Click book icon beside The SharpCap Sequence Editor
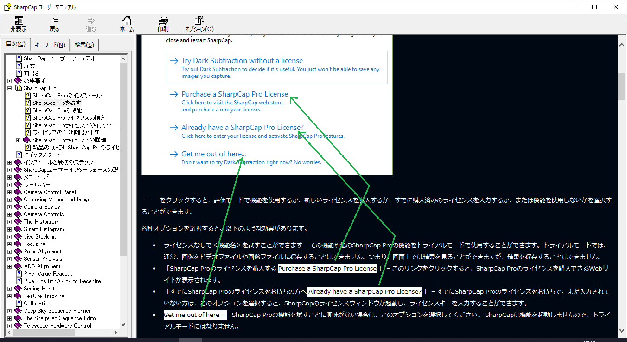 19,318
